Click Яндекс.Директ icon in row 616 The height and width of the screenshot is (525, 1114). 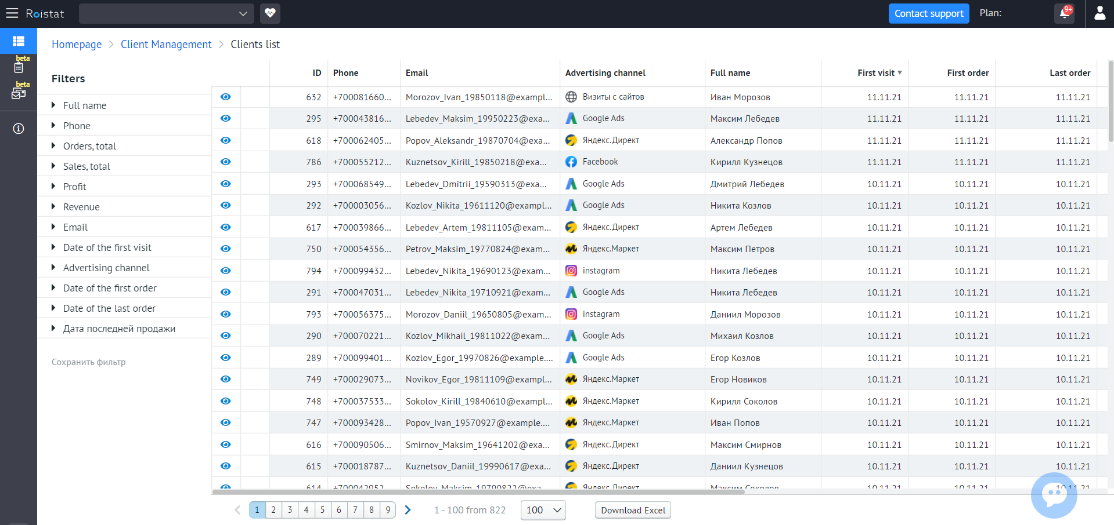[571, 444]
